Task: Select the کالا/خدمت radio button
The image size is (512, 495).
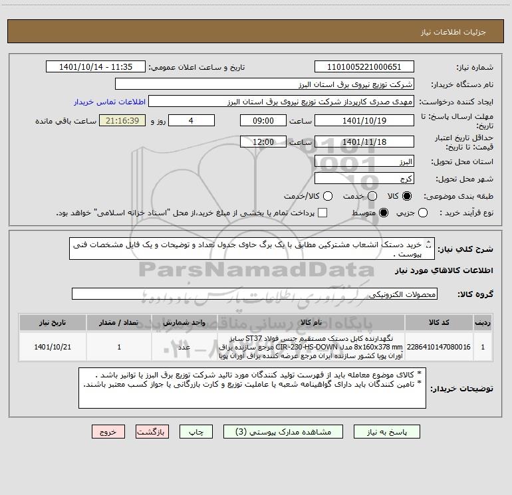Action: tap(328, 196)
